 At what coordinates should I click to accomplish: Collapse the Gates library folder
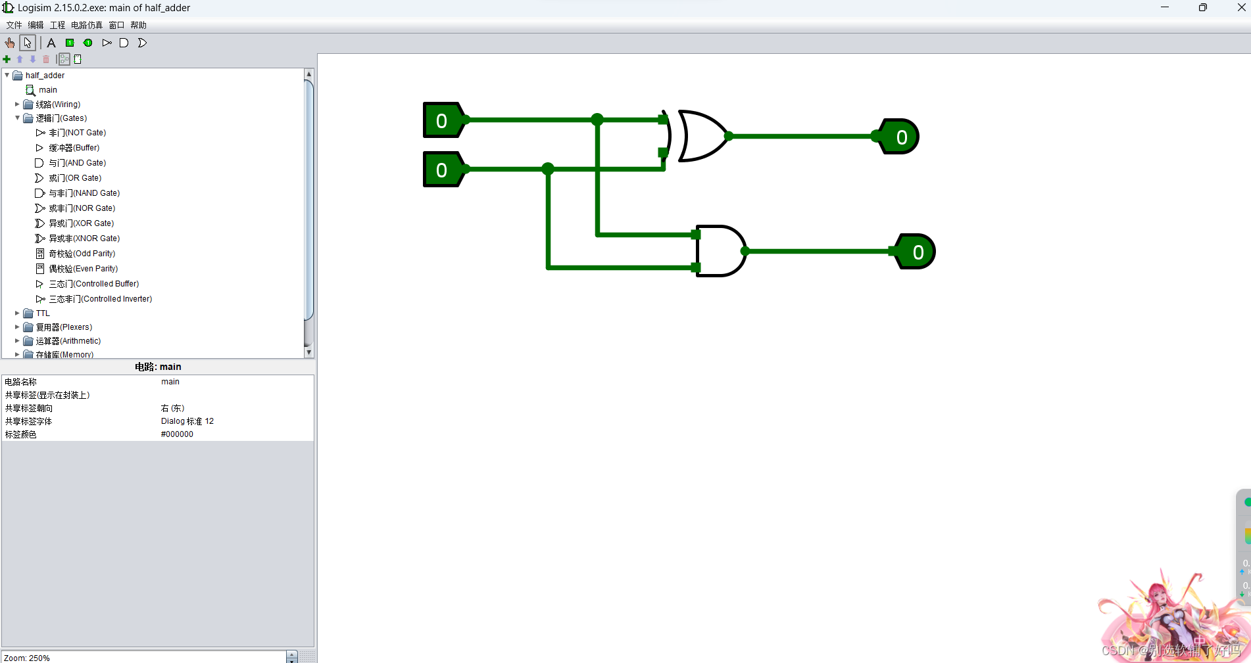click(x=17, y=118)
